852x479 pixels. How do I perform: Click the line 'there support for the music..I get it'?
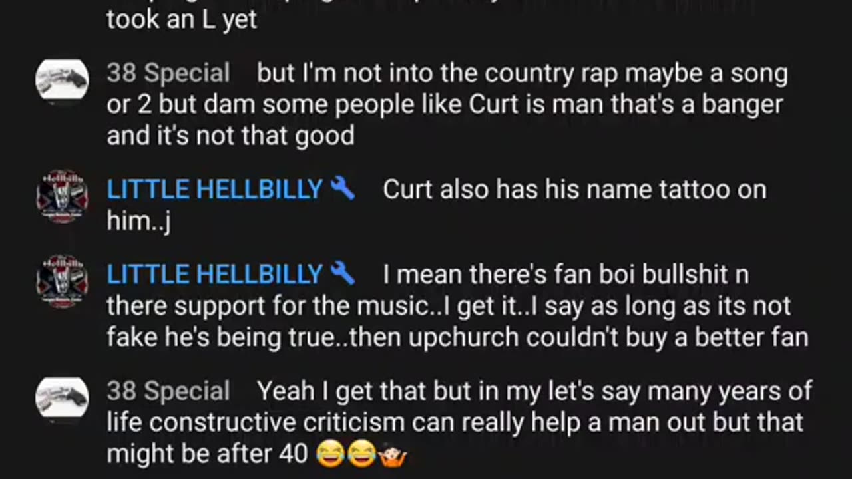pyautogui.click(x=449, y=306)
